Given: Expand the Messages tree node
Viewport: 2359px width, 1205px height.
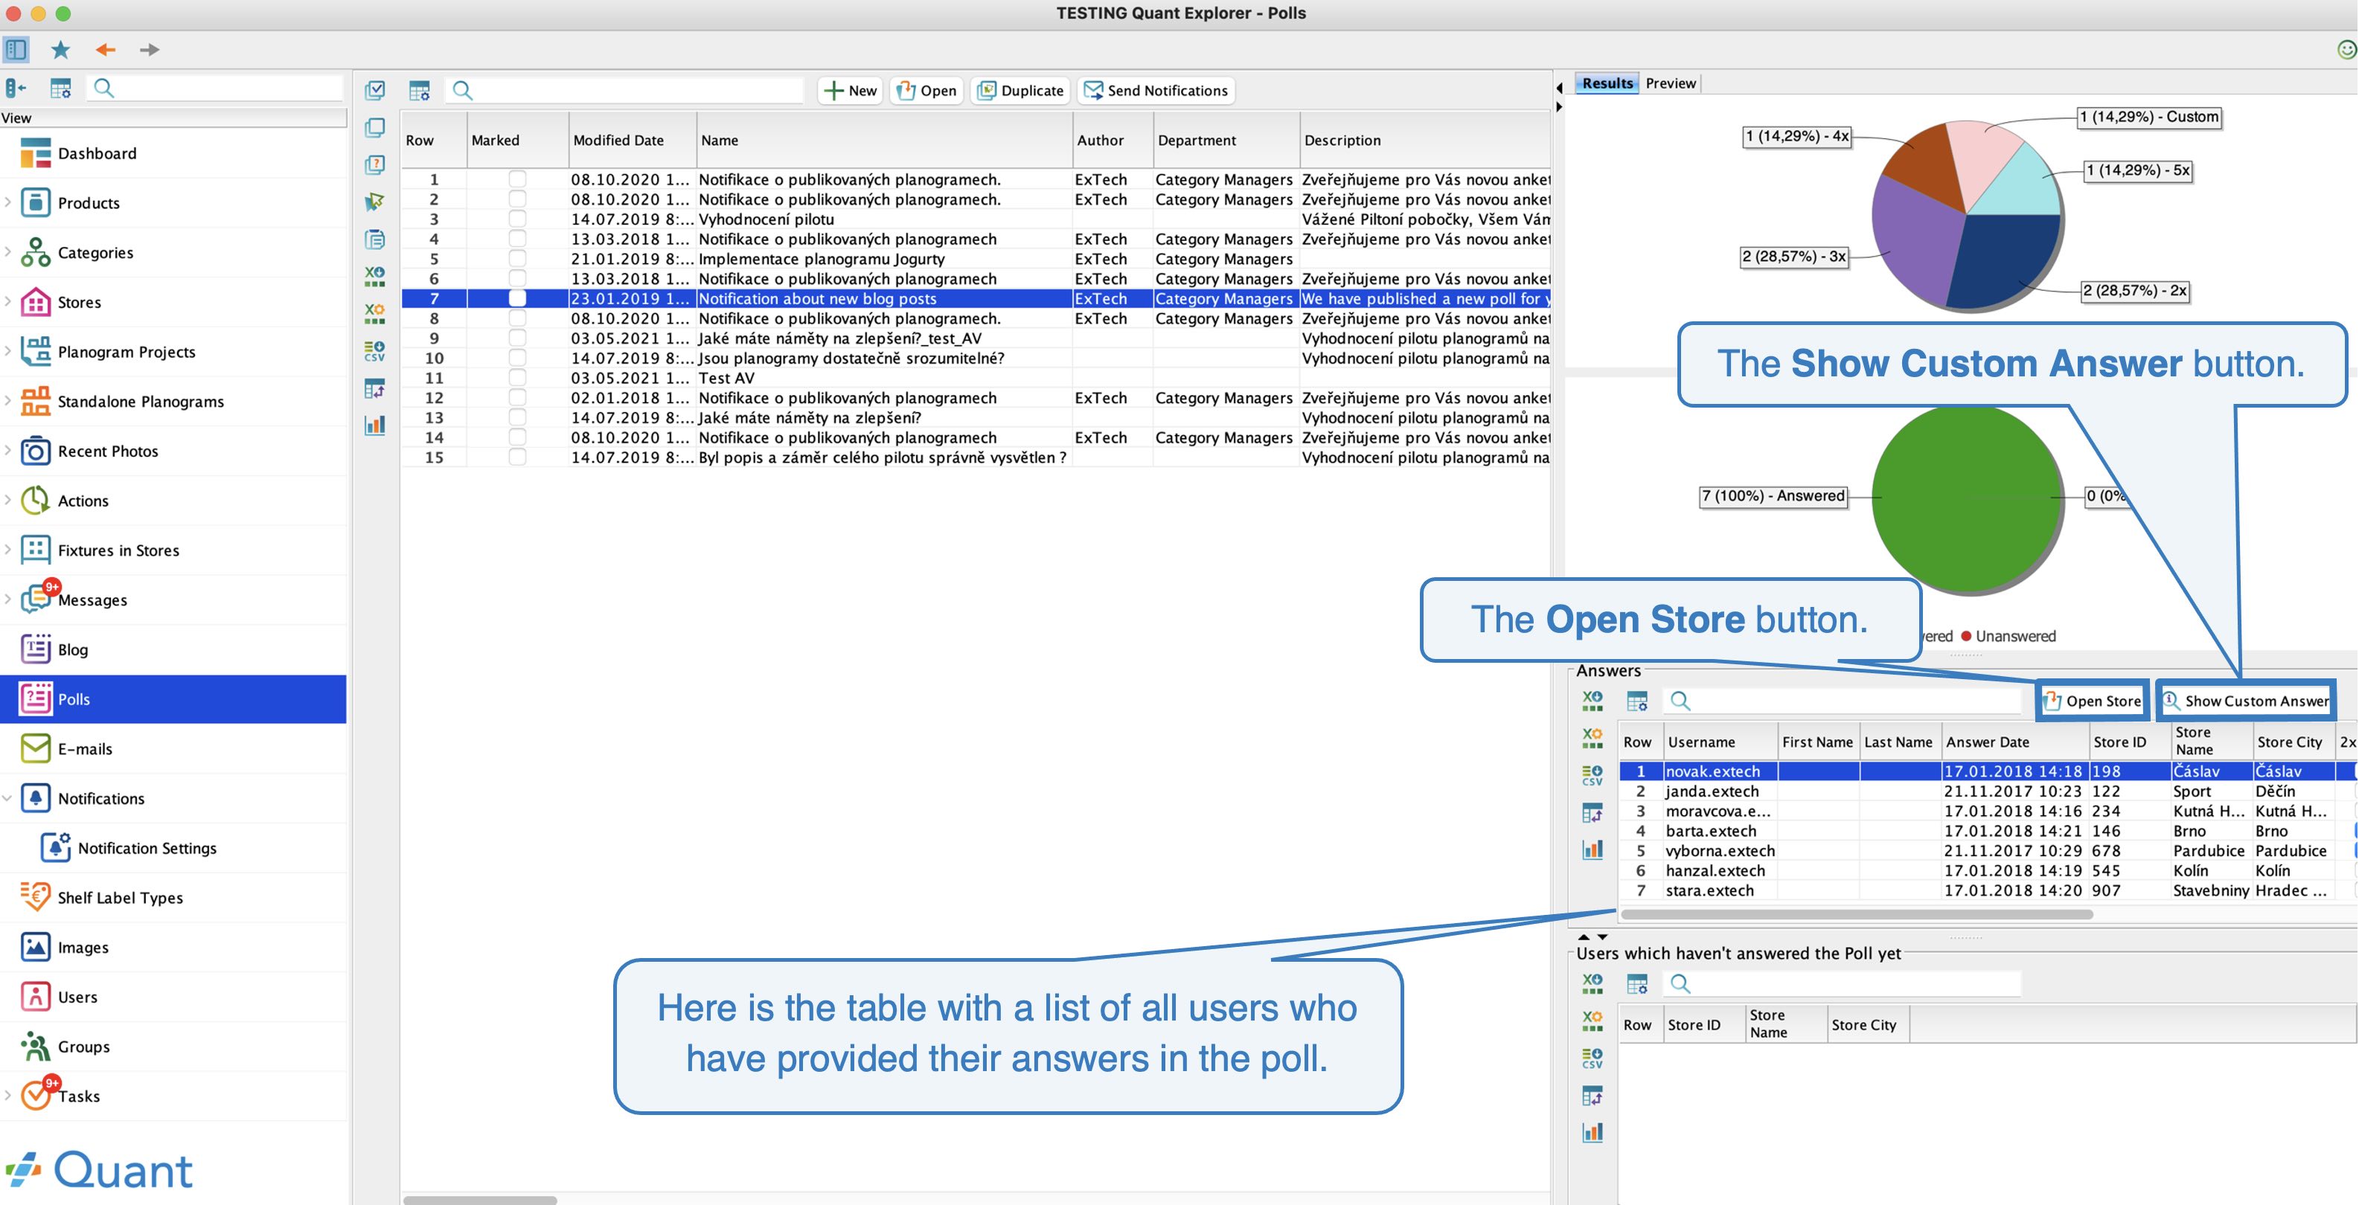Looking at the screenshot, I should pos(7,600).
